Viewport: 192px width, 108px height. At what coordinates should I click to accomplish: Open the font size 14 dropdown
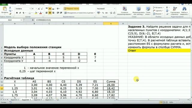pos(36,9)
